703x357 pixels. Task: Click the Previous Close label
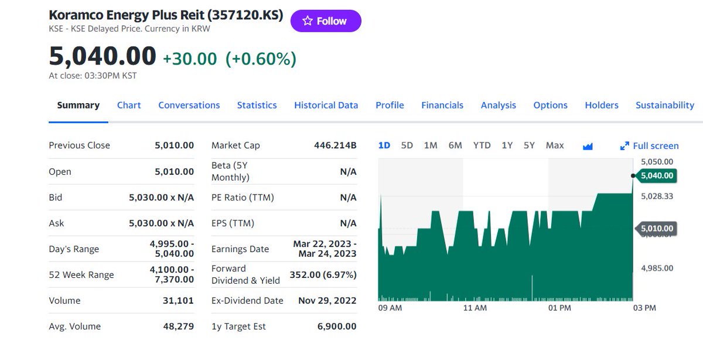(x=79, y=145)
